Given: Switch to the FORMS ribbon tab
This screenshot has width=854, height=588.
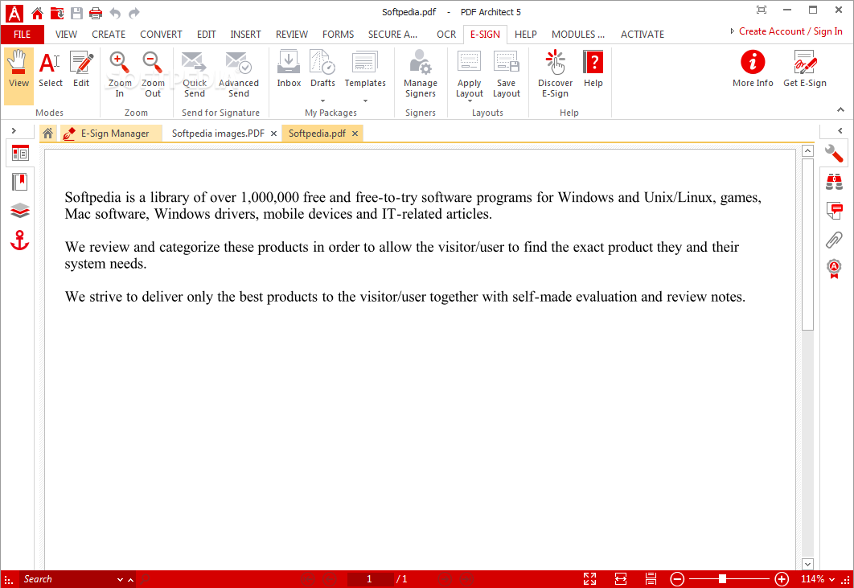Looking at the screenshot, I should (x=338, y=35).
